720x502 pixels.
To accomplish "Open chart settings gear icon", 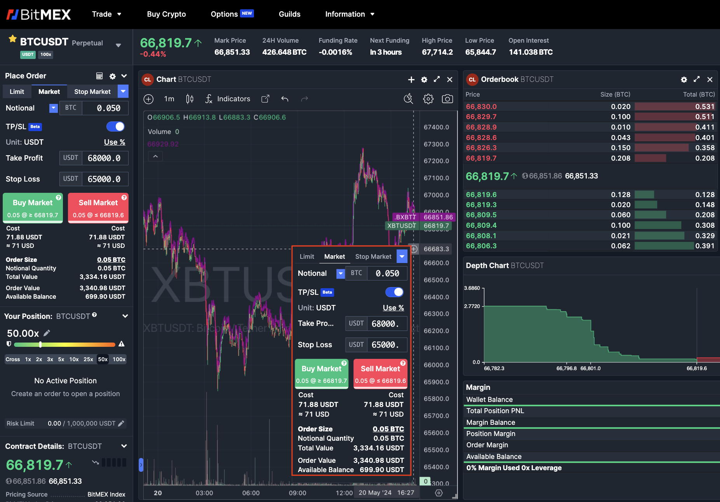I will click(428, 99).
